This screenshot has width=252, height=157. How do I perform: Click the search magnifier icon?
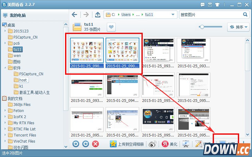click(245, 14)
